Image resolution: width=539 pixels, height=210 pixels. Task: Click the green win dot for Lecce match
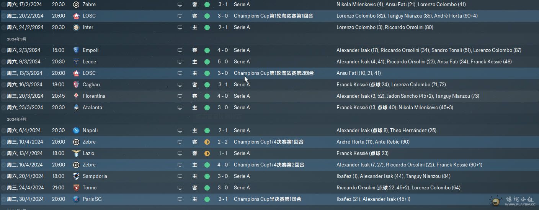coord(207,62)
